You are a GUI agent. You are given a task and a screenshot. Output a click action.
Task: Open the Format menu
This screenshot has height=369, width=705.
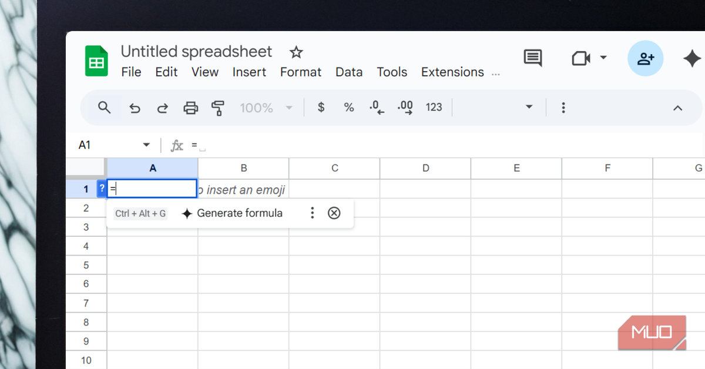coord(301,72)
